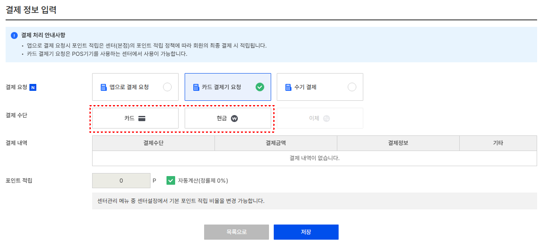Click the 포인트 적립 points input field
Screen dimensions: 541x244
pos(121,180)
